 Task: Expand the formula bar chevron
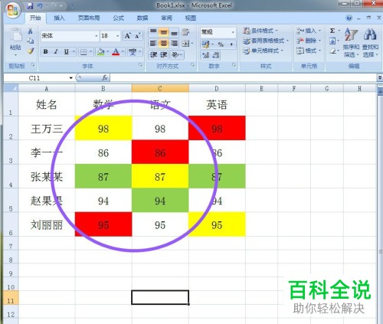pyautogui.click(x=380, y=77)
